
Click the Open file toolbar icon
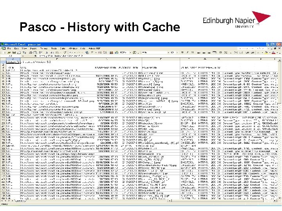9,53
